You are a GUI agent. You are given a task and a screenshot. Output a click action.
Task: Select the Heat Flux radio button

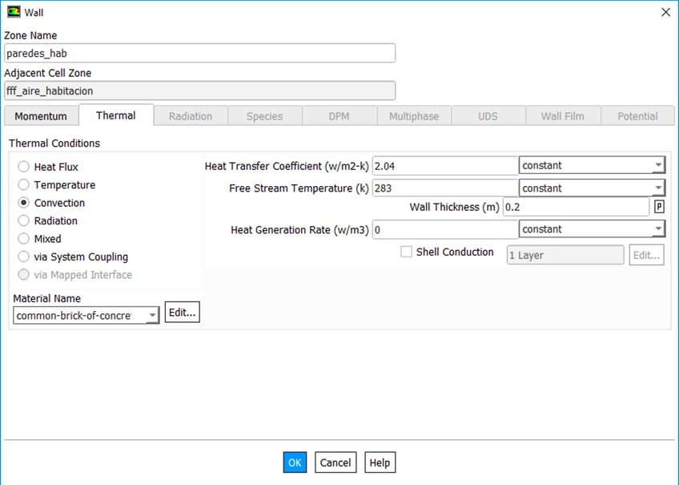24,167
